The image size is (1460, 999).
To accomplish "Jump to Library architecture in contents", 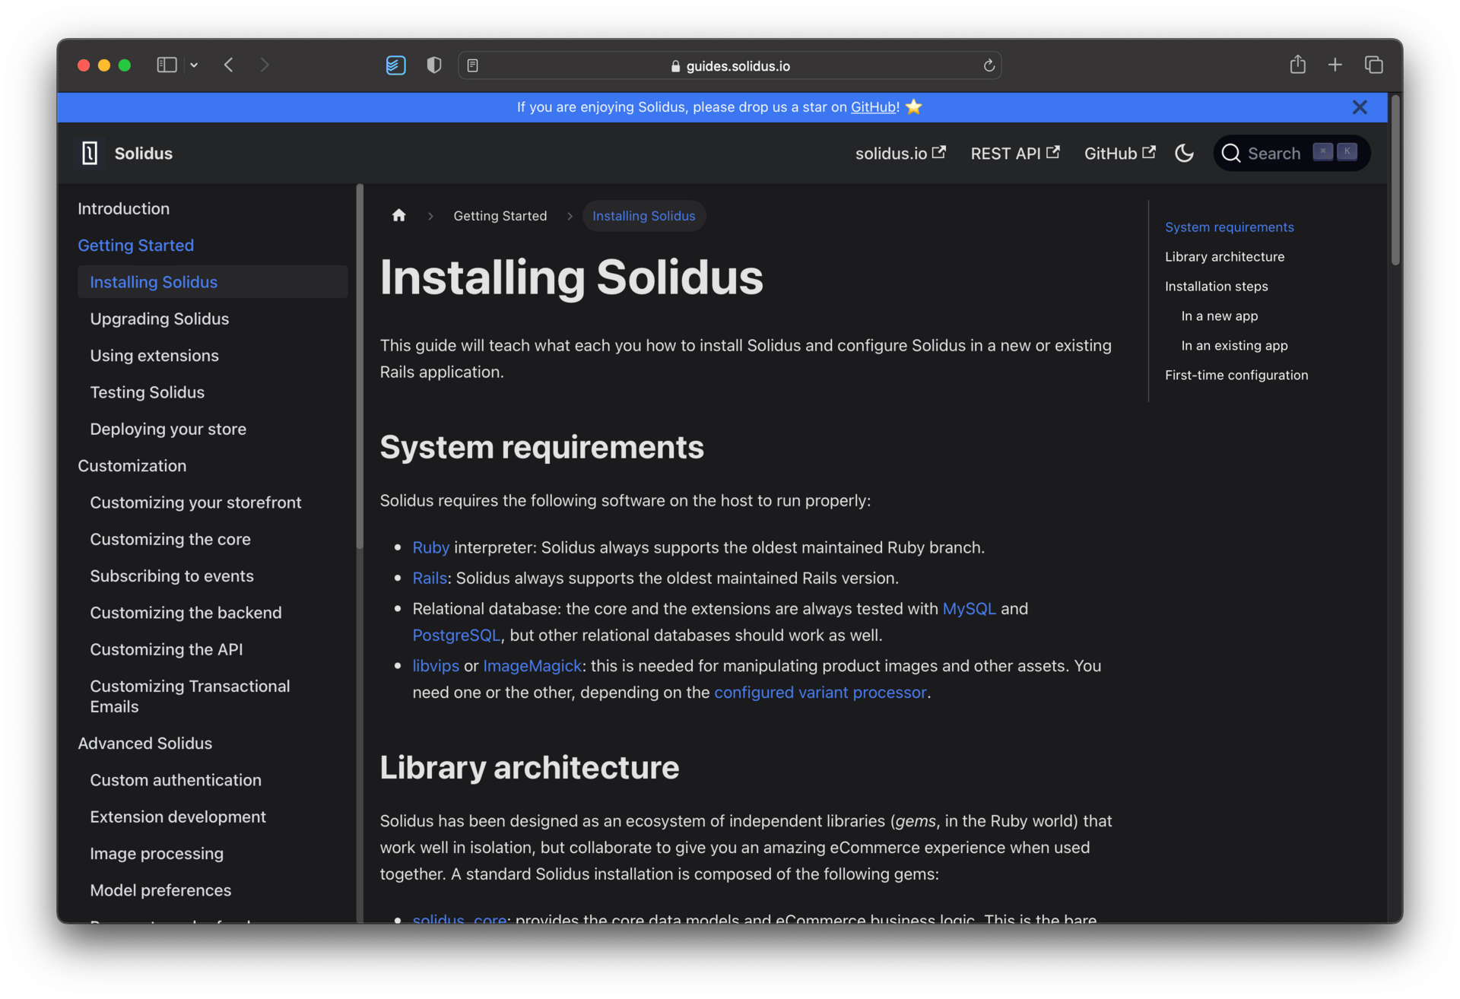I will click(x=1224, y=257).
